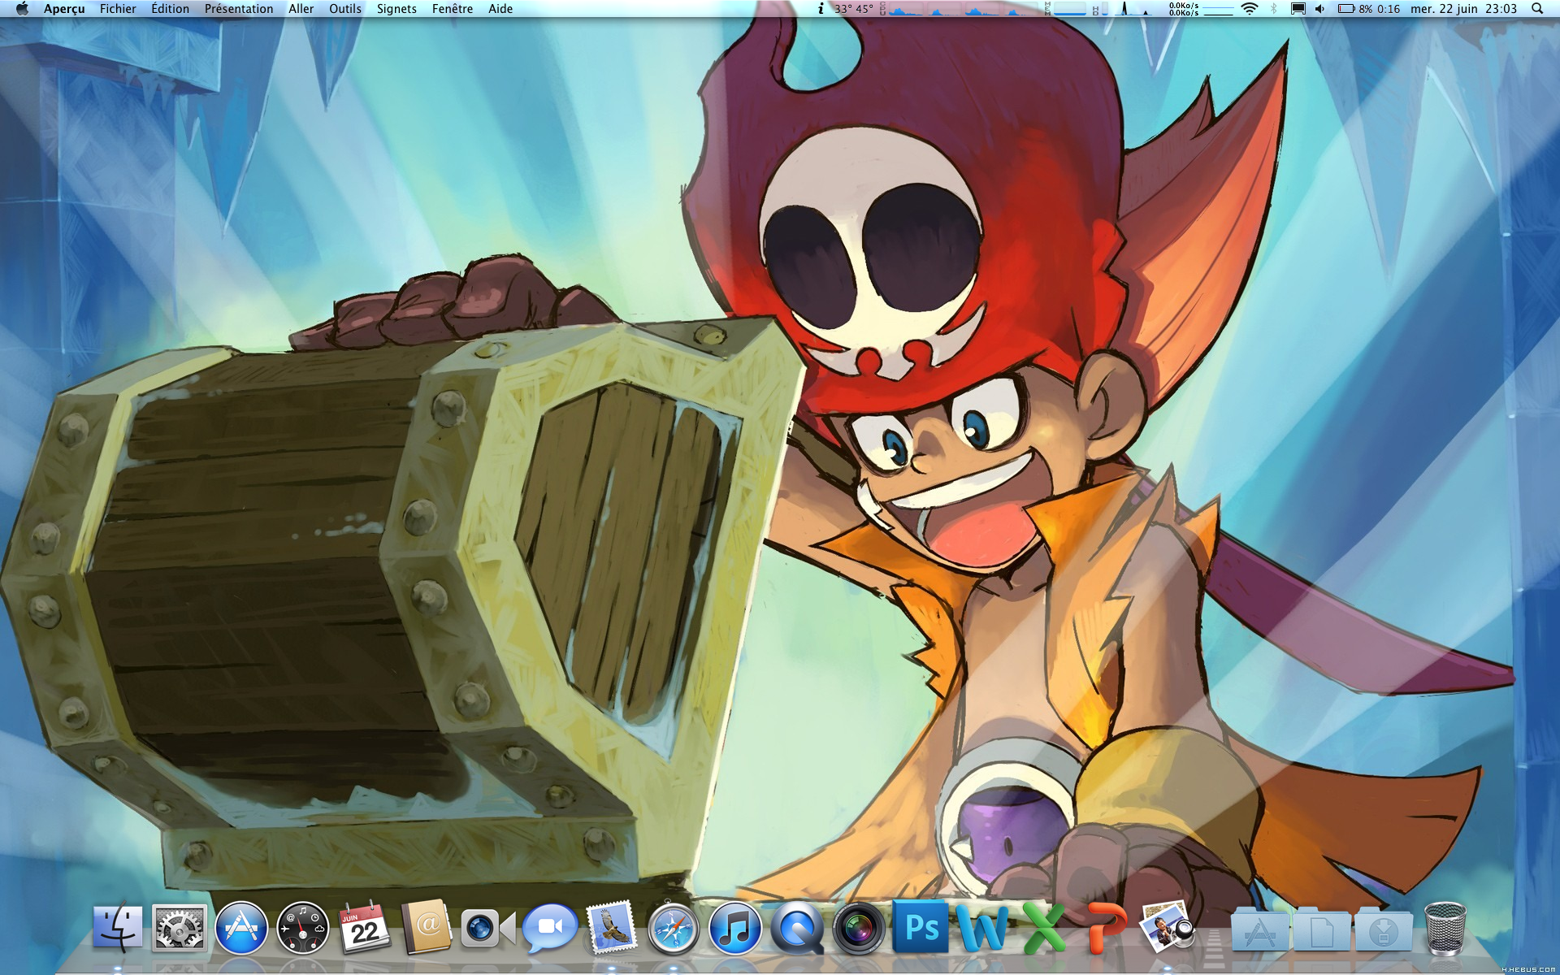Open iTunes from the dock
The height and width of the screenshot is (975, 1560).
pos(734,928)
